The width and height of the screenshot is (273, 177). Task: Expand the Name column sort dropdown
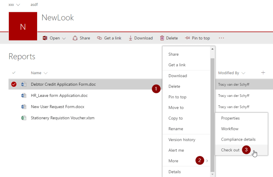pyautogui.click(x=46, y=73)
